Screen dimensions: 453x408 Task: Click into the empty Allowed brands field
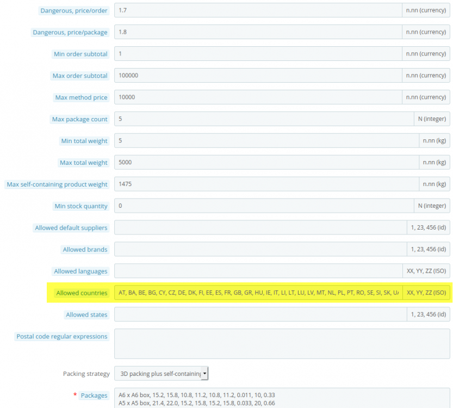[245, 249]
